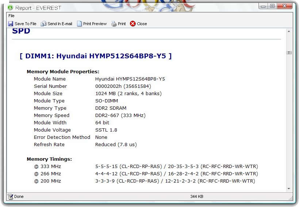Image resolution: width=299 pixels, height=207 pixels.
Task: Open the File menu
Action: click(x=11, y=16)
